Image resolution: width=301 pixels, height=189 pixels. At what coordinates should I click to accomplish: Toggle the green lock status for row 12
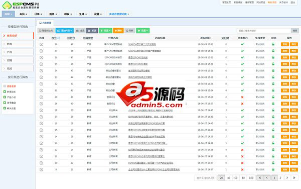273,150
